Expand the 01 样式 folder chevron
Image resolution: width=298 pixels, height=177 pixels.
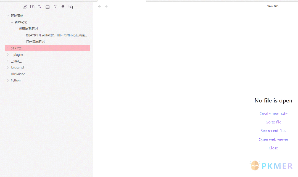coord(8,48)
